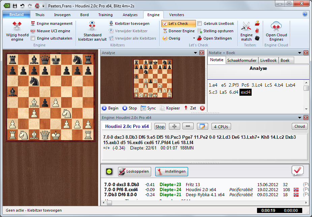Image resolution: width=312 pixels, height=217 pixels.
Task: Click the notation scrollbar down arrow
Action: tap(306, 109)
